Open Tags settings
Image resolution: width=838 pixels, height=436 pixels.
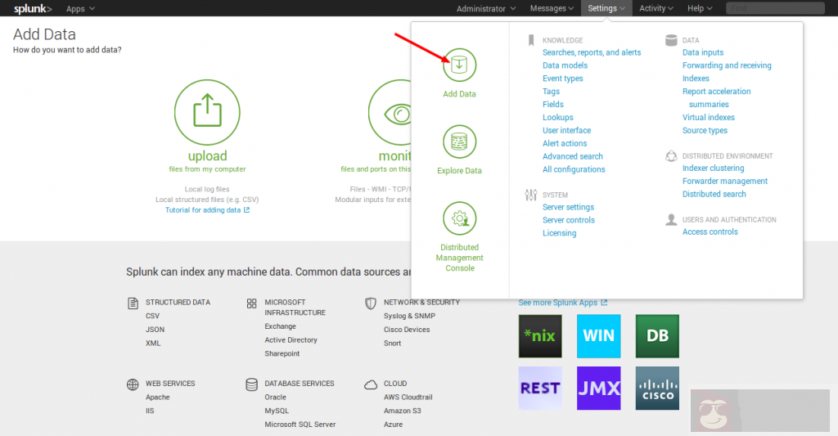click(551, 92)
